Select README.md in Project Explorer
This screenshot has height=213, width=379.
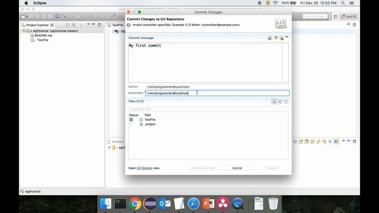click(x=43, y=35)
